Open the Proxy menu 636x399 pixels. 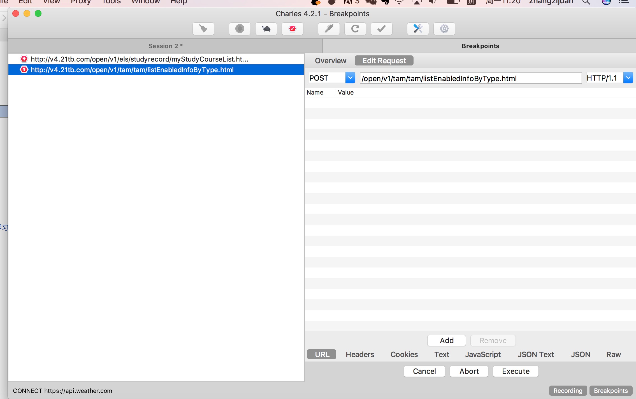[81, 2]
